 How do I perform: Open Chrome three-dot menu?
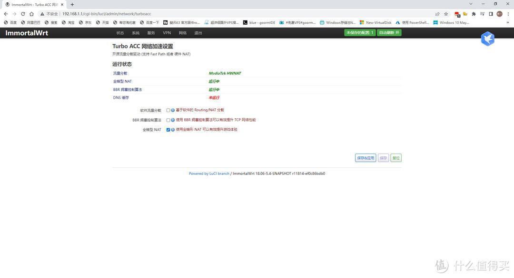pyautogui.click(x=508, y=14)
